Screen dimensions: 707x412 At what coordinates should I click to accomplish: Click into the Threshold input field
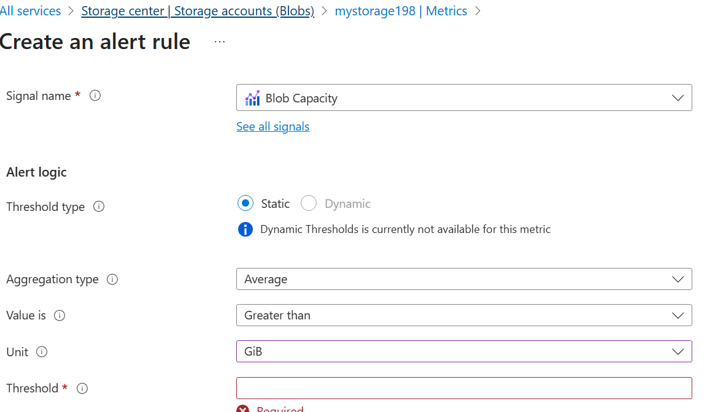pyautogui.click(x=464, y=388)
